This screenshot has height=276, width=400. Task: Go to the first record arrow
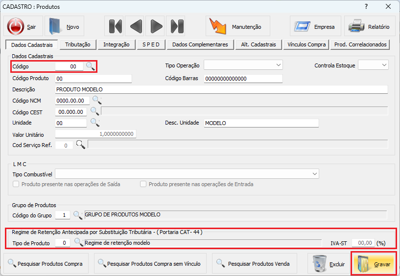tap(116, 26)
